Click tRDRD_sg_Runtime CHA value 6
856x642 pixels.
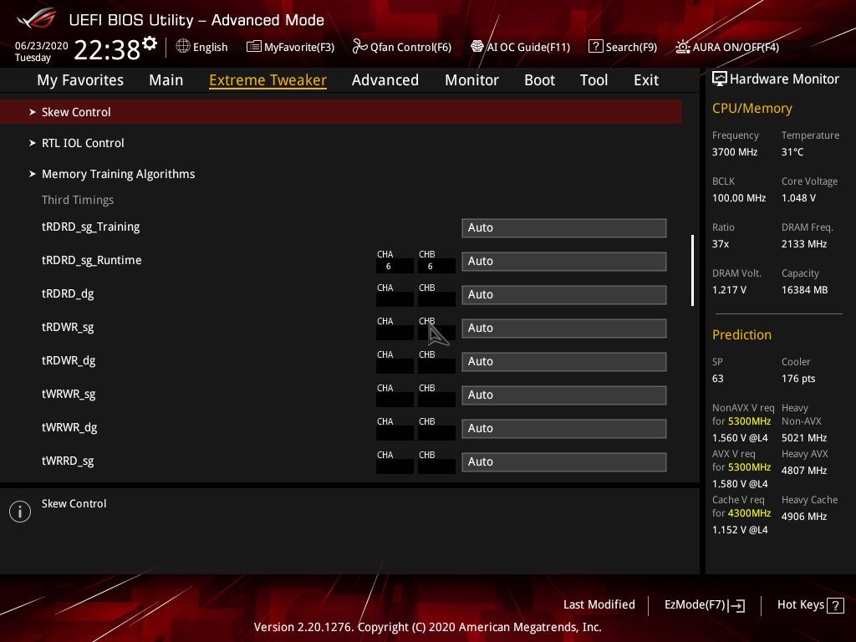[395, 267]
